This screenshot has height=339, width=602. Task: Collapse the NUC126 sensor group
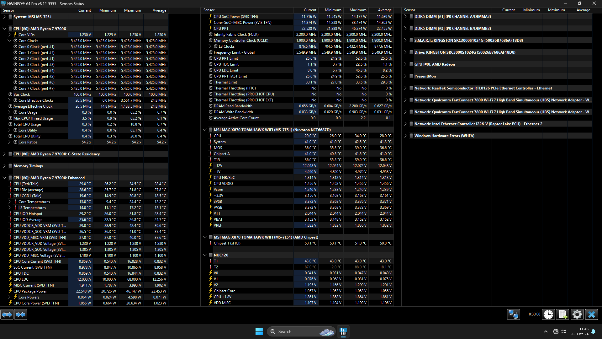[205, 255]
